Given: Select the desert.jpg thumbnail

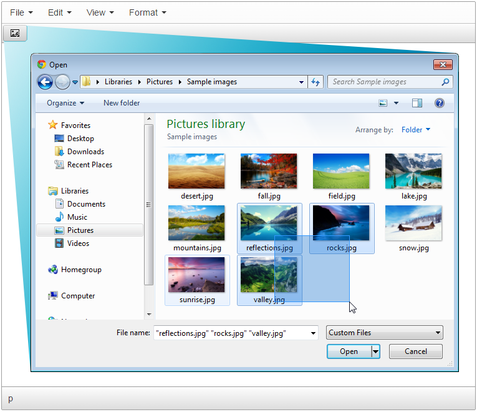Looking at the screenshot, I should 196,171.
